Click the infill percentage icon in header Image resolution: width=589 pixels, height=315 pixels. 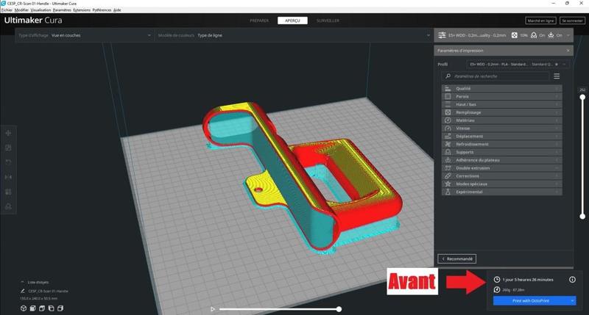point(514,35)
